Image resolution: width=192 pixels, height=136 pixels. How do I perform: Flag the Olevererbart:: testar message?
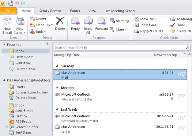[184, 96]
